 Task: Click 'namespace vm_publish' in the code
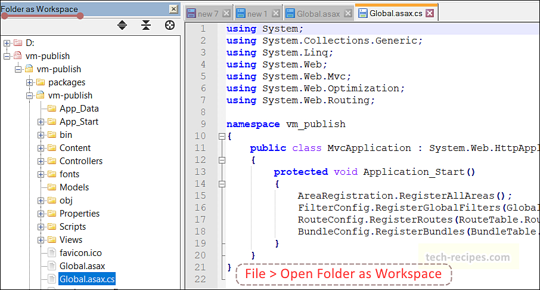click(286, 124)
